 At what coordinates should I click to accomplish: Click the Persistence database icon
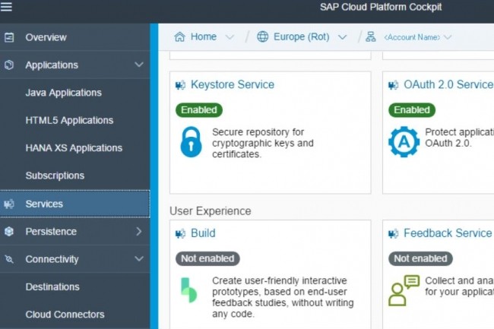coord(9,232)
